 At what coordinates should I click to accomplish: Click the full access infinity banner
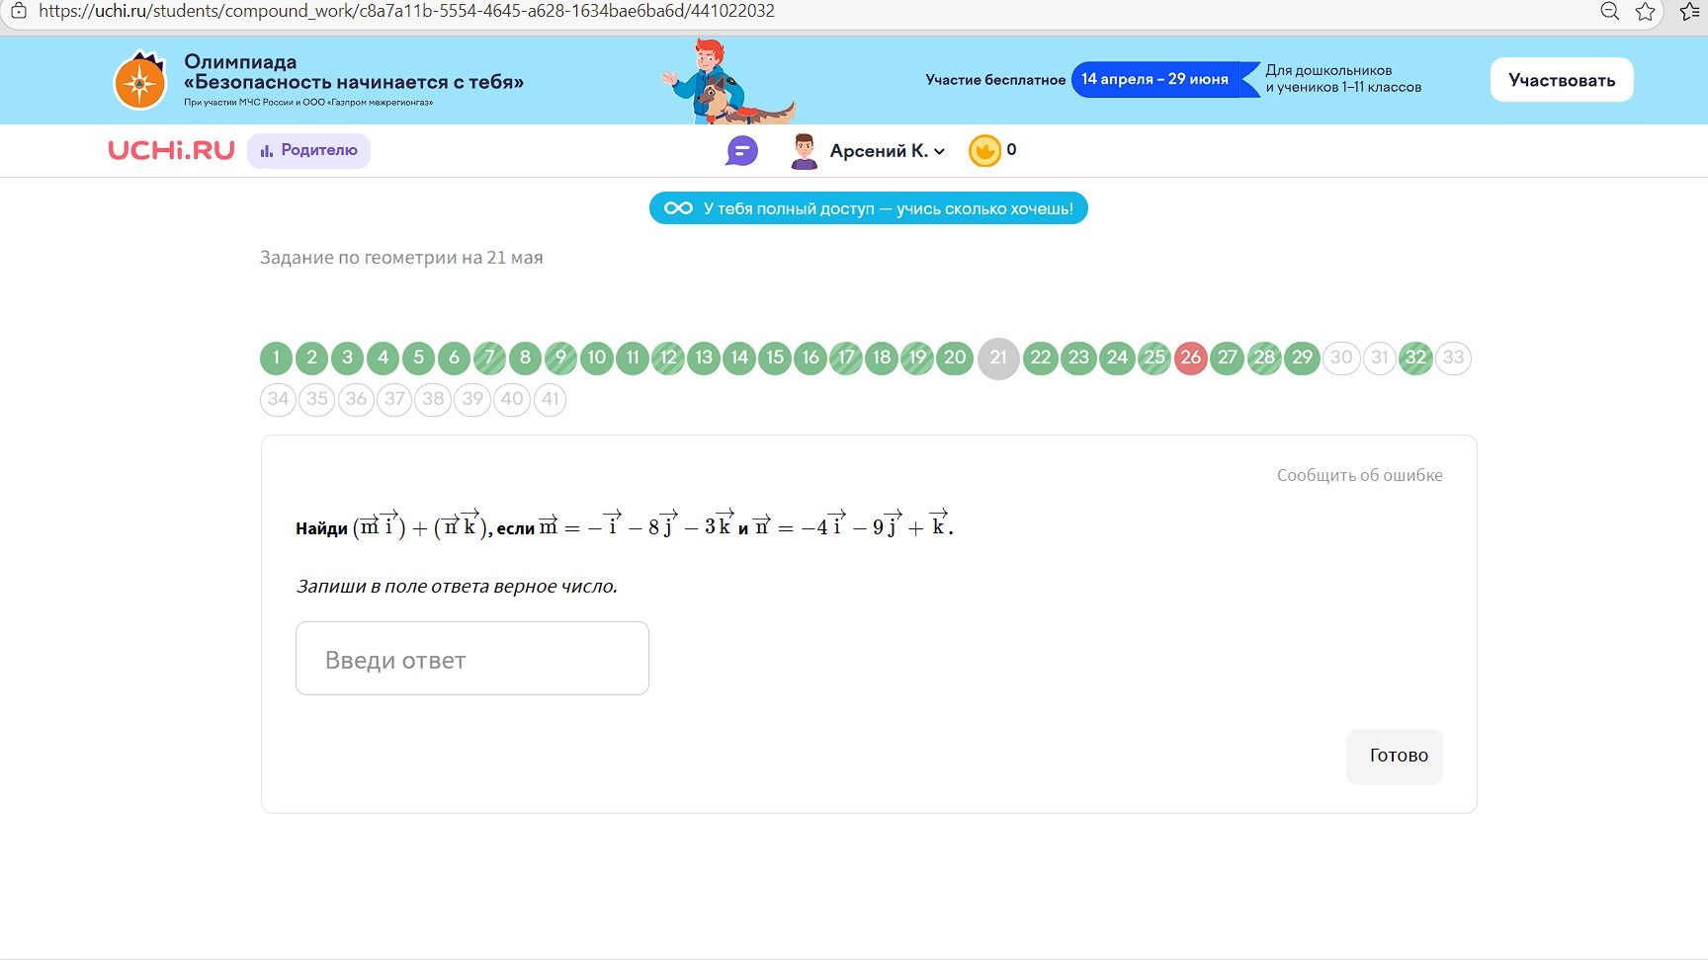tap(869, 208)
